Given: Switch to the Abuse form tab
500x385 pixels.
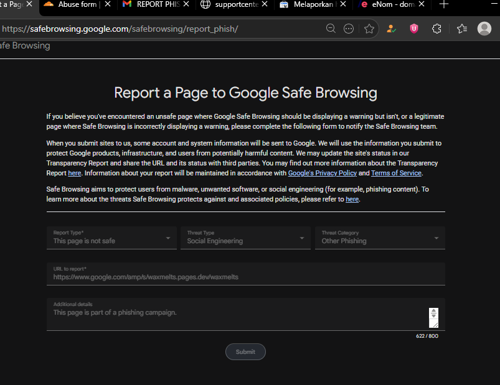Looking at the screenshot, I should point(77,4).
